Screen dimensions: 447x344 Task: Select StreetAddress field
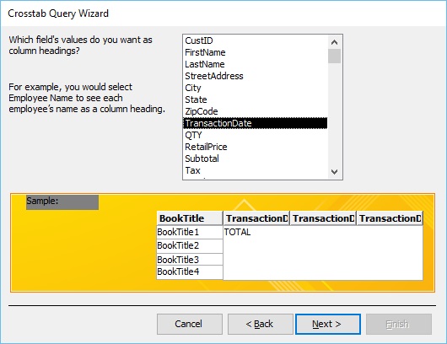click(256, 76)
